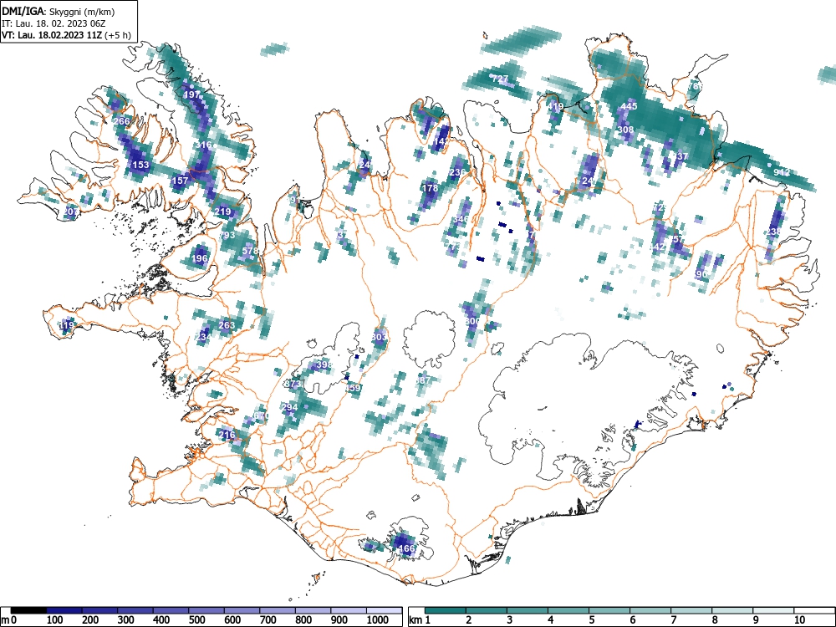Viewport: 836px width, 627px height.
Task: Click the DMI/IGA Skyggni (m/km) title
Action: coord(59,11)
